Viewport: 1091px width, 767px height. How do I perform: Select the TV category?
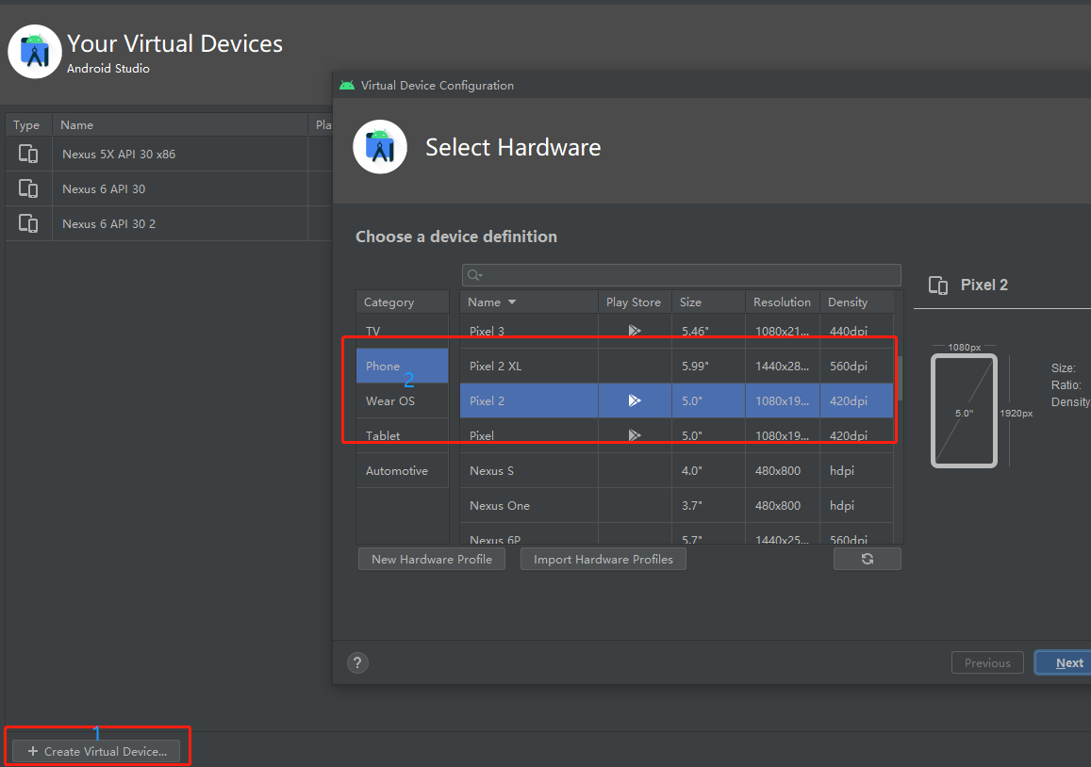click(373, 331)
